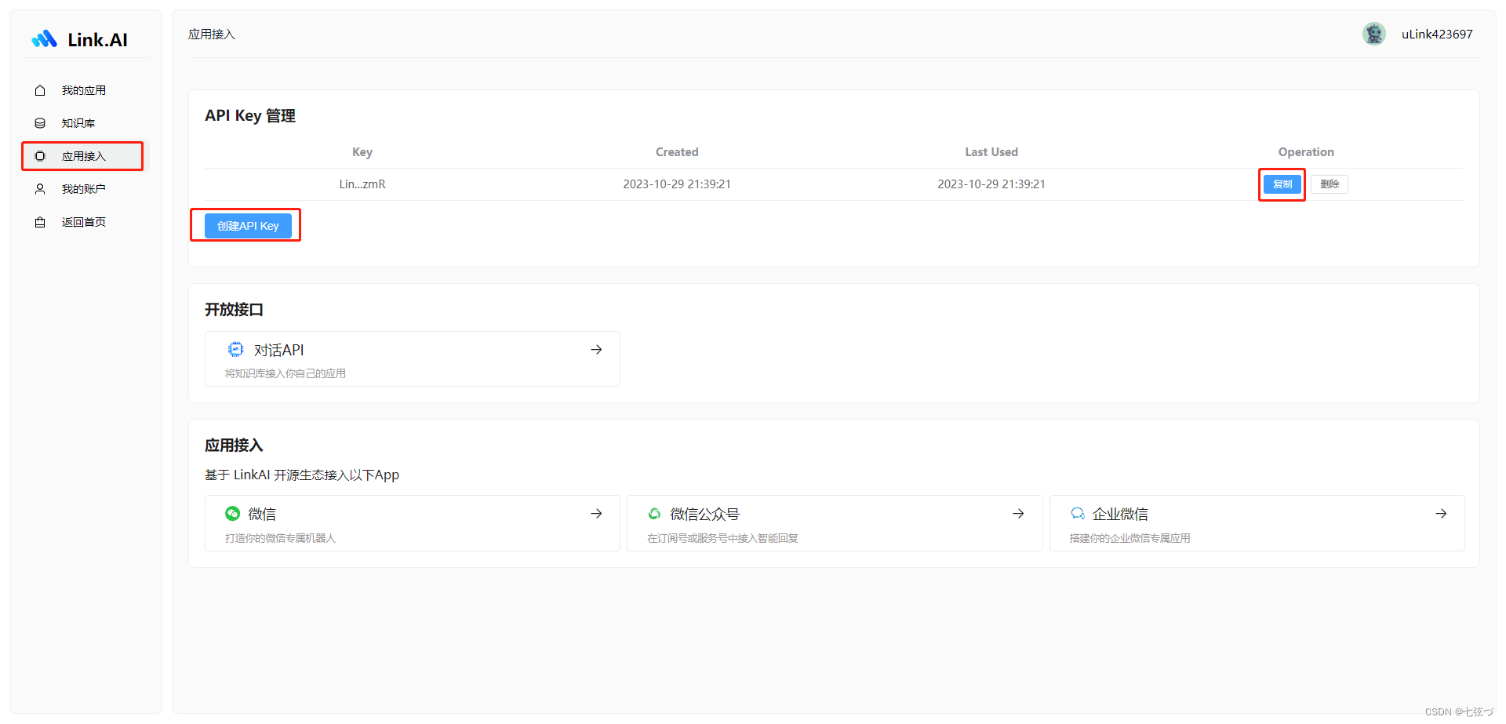Delete the API key with 删除 button
The height and width of the screenshot is (724, 1506).
click(1330, 184)
